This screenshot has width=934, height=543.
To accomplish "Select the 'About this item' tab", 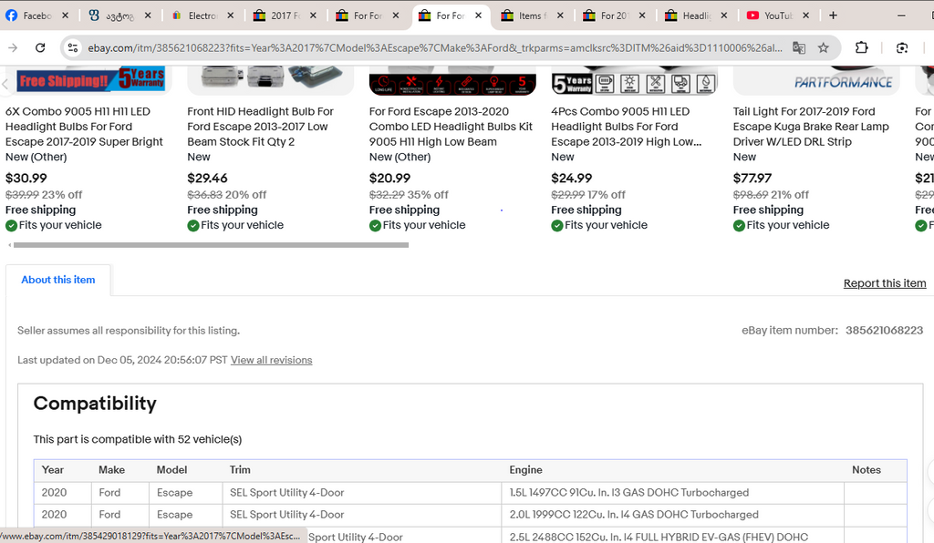I will click(x=58, y=280).
